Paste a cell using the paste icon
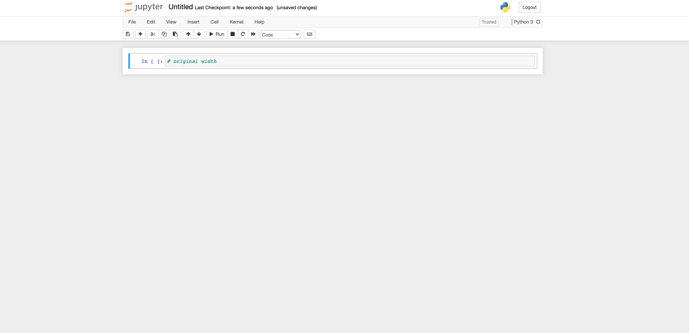Viewport: 689px width, 333px height. pos(175,34)
